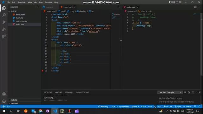Close the index.html editor tab
The width and height of the screenshot is (203, 114).
pos(75,7)
